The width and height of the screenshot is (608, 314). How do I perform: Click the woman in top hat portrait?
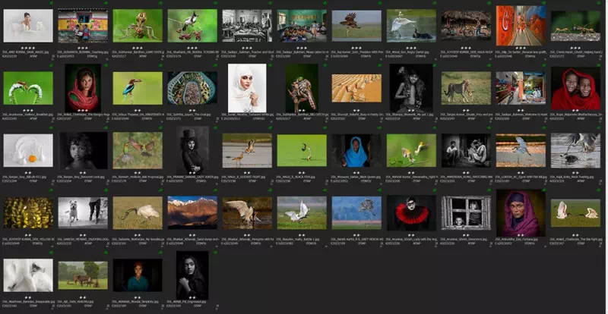[x=192, y=150]
